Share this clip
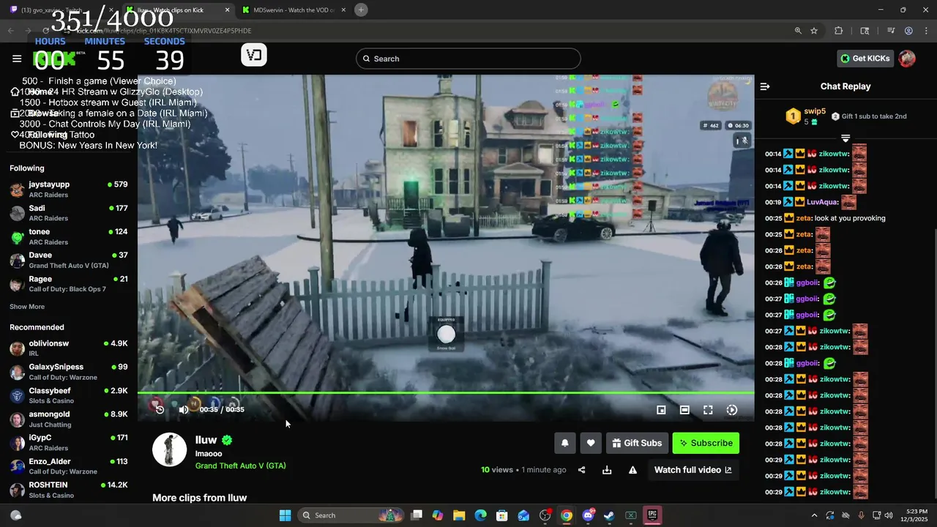937x527 pixels. point(582,470)
